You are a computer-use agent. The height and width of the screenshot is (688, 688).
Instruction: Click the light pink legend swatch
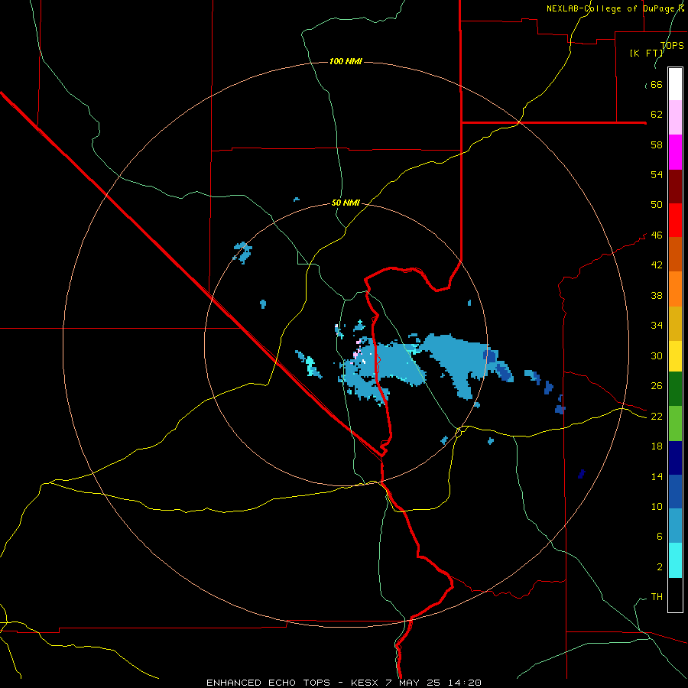tap(675, 118)
